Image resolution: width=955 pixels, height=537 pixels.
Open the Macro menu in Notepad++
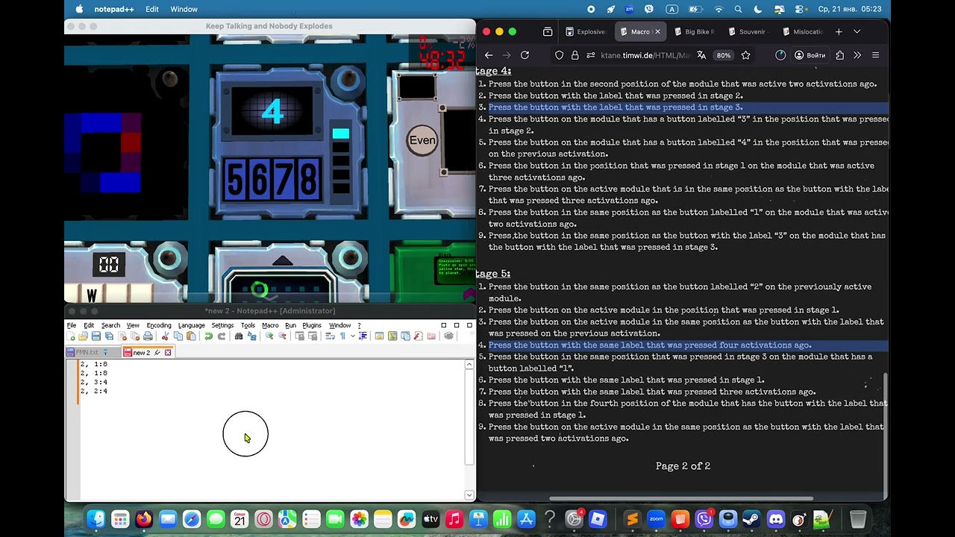[270, 325]
